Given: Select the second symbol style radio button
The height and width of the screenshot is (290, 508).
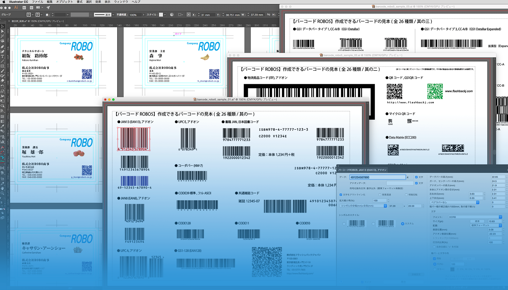Looking at the screenshot, I should tap(374, 224).
